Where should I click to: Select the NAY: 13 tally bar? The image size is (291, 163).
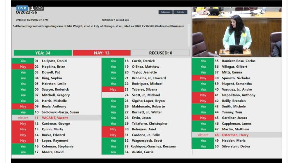pyautogui.click(x=102, y=53)
